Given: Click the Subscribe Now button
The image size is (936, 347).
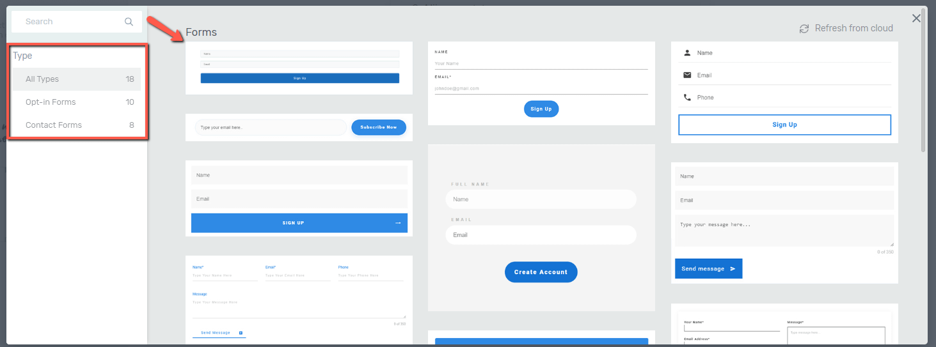Looking at the screenshot, I should pyautogui.click(x=379, y=127).
